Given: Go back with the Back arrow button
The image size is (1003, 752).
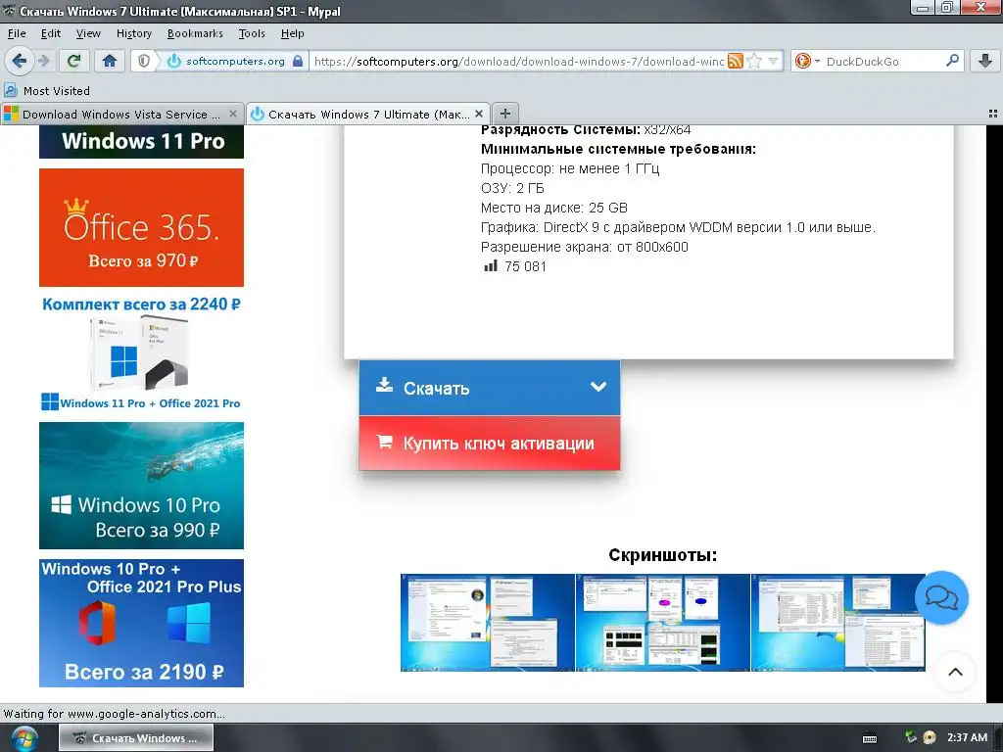Looking at the screenshot, I should (x=20, y=62).
